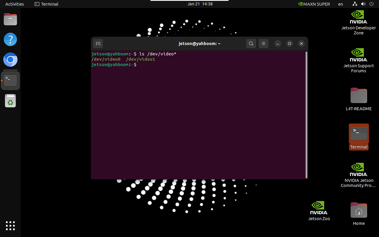
Task: Click the volume speaker icon in the top bar
Action: [363, 4]
